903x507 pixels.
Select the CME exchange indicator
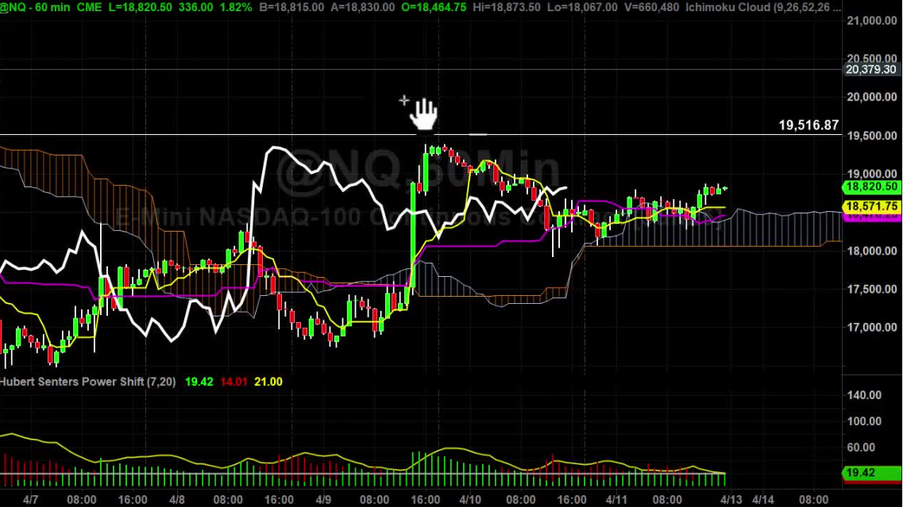point(88,7)
